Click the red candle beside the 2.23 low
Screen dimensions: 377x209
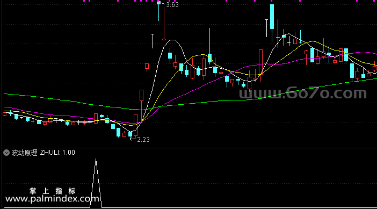[136, 125]
